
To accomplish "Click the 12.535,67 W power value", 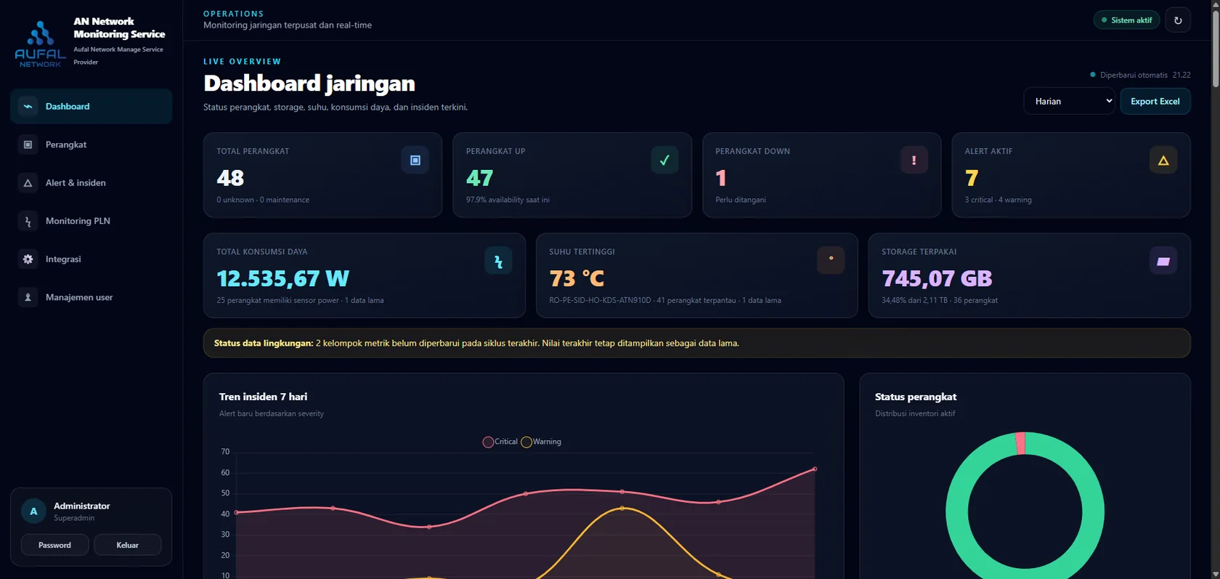I will [282, 278].
